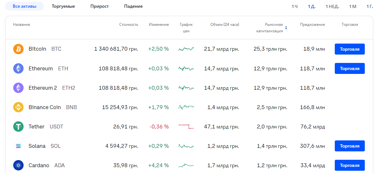Click Bitcoin supply 18,9 млн
The width and height of the screenshot is (379, 173).
(314, 49)
